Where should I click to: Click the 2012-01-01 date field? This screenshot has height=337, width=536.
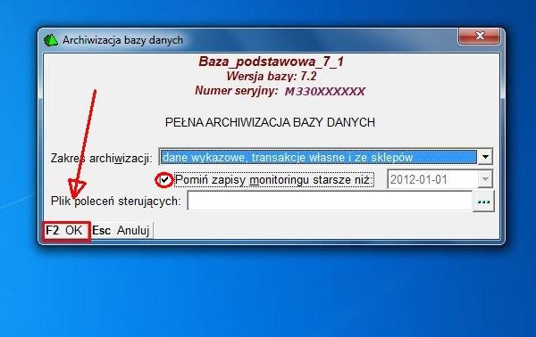tap(432, 179)
